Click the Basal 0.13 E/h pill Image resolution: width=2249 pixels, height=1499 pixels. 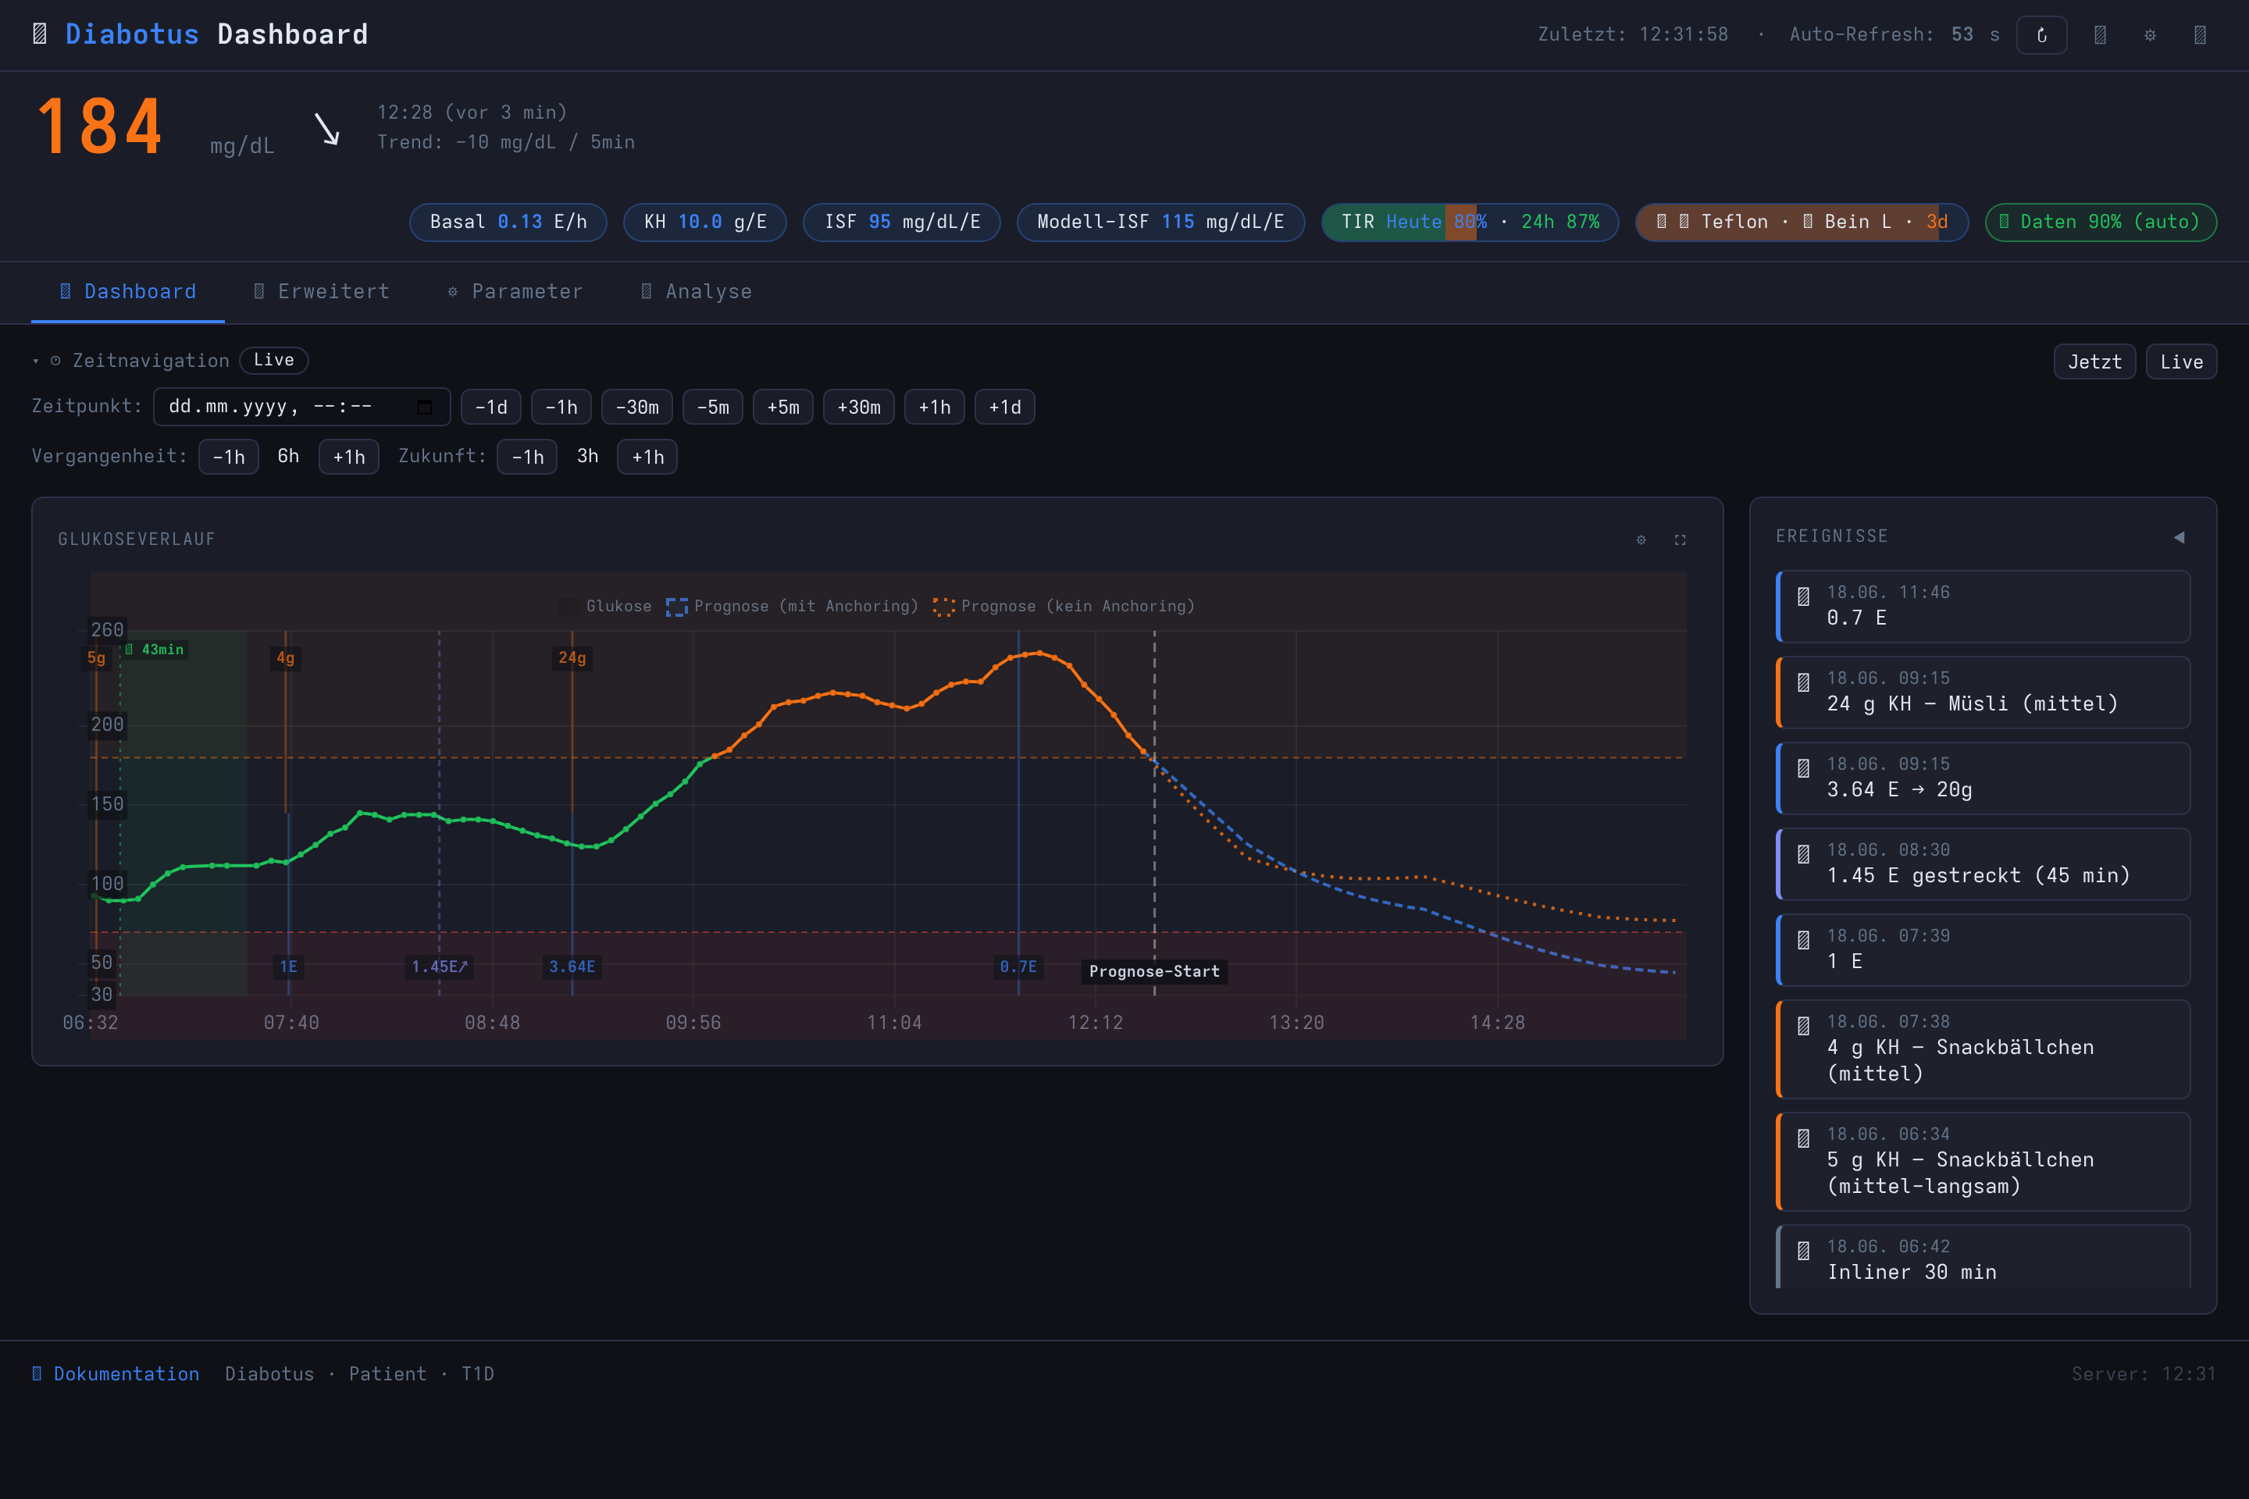coord(508,223)
